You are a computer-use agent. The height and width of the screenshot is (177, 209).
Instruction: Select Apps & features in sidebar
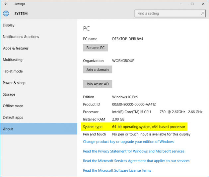tap(39, 48)
